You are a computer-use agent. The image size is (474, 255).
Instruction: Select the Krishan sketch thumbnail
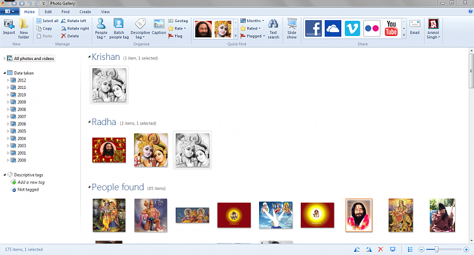(x=109, y=85)
